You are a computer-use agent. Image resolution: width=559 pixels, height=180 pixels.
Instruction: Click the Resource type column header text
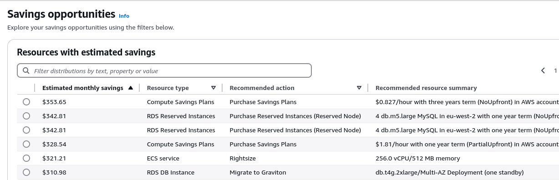tap(168, 88)
